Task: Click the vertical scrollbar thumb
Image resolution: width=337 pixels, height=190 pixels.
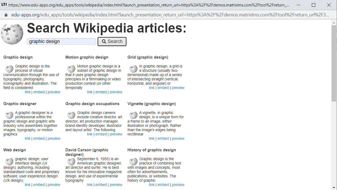Action: point(334,63)
